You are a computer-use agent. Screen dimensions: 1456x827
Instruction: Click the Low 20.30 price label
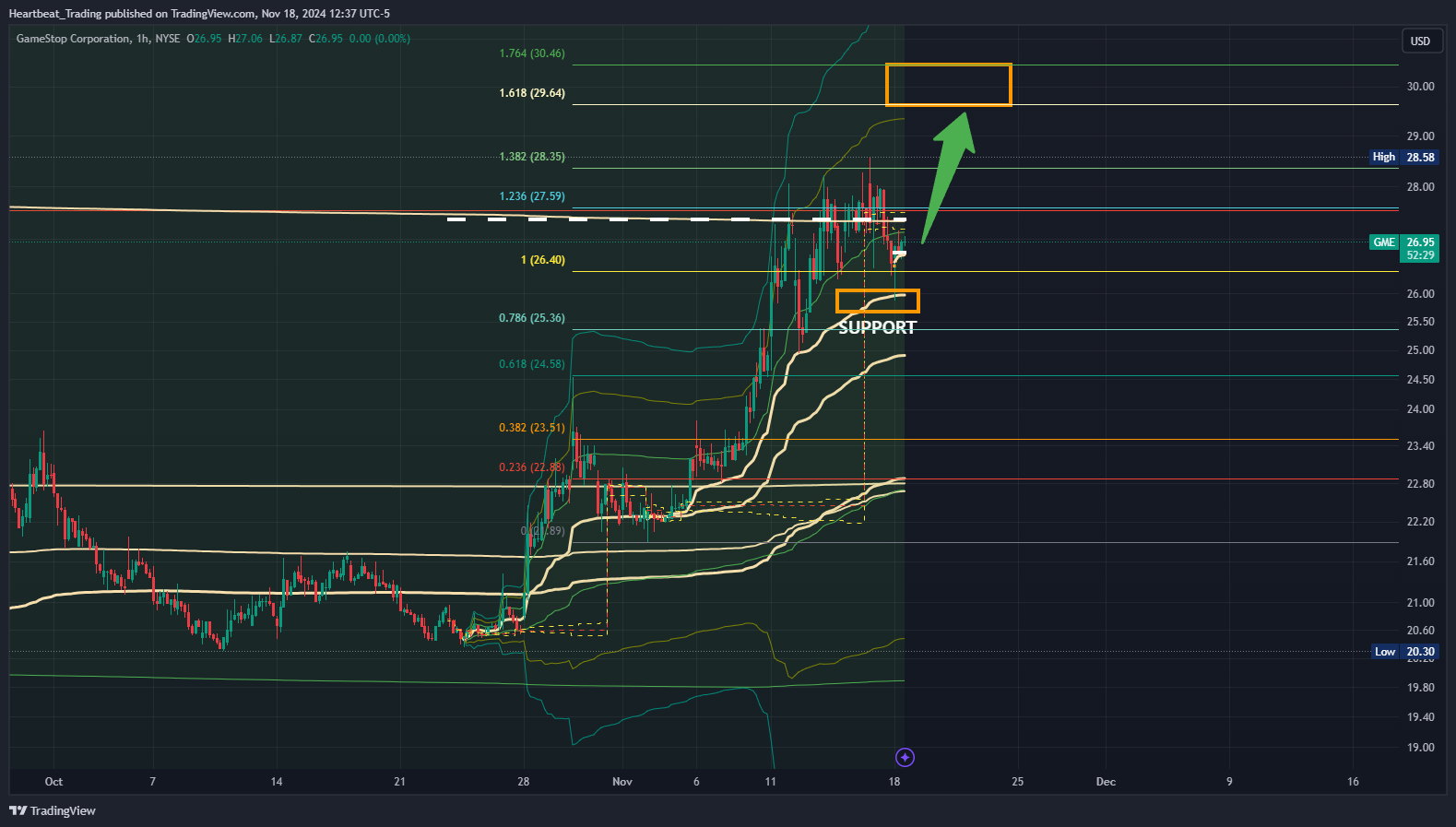(x=1404, y=652)
